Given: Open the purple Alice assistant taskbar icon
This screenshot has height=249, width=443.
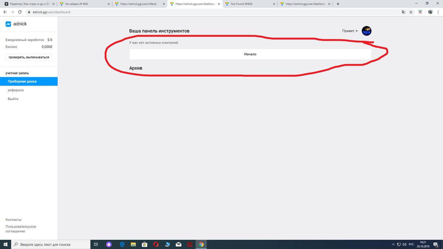Looking at the screenshot, I should pos(109,244).
